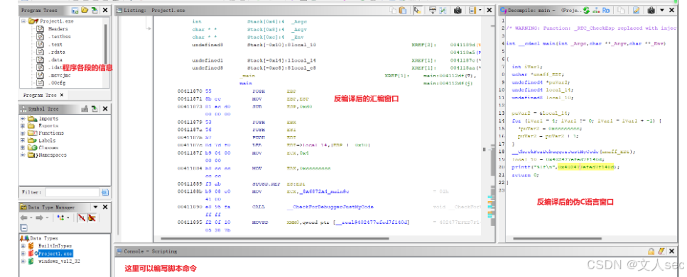The height and width of the screenshot is (277, 687).
Task: Click the Decompile data flow graph icon
Action: 596,10
